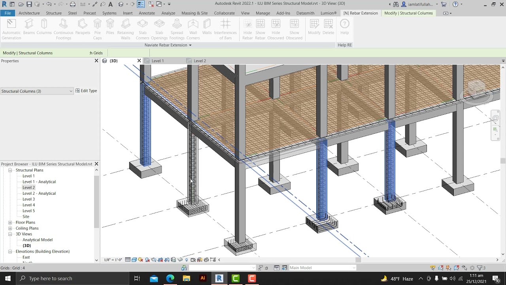Click the shopping cart icon in title bar
Viewport: 506px width, 285px height.
point(444,4)
